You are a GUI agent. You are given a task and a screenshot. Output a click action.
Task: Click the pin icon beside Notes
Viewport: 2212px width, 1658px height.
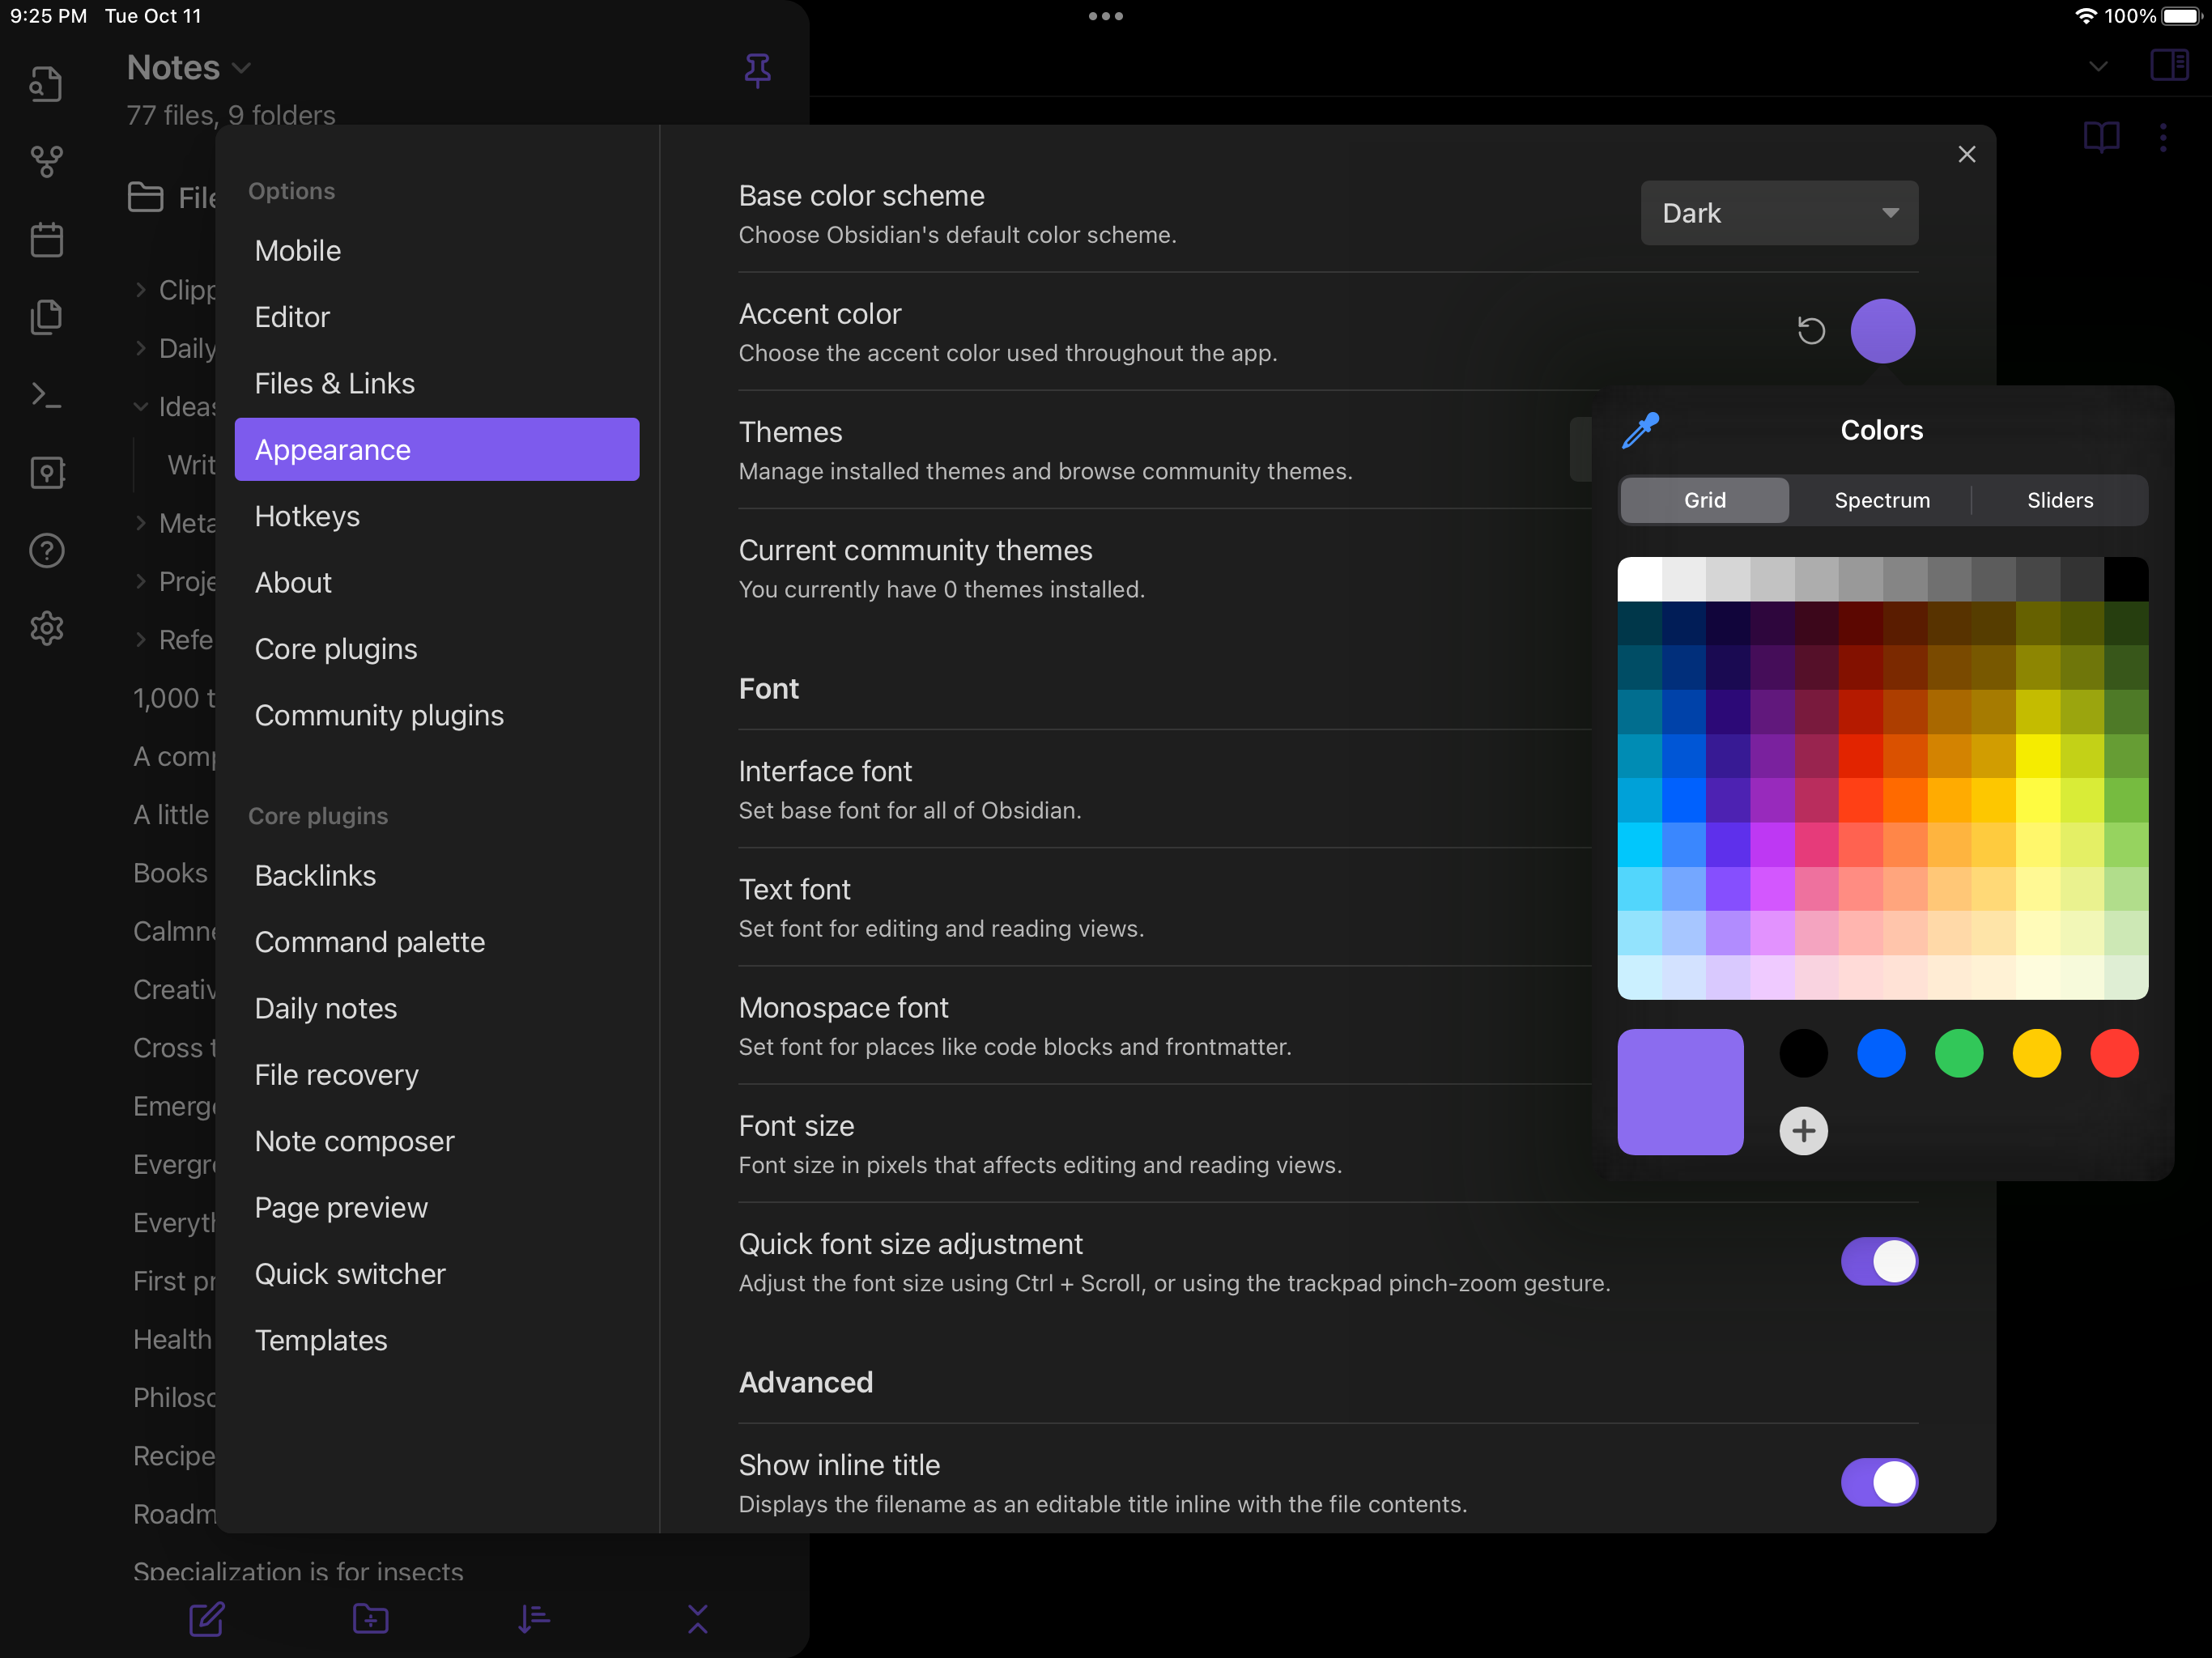pyautogui.click(x=757, y=70)
